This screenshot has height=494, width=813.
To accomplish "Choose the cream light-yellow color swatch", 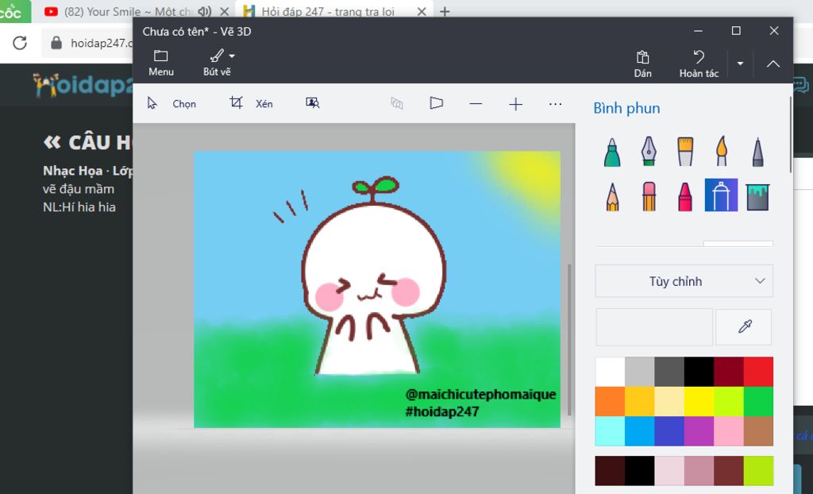I will click(x=669, y=401).
